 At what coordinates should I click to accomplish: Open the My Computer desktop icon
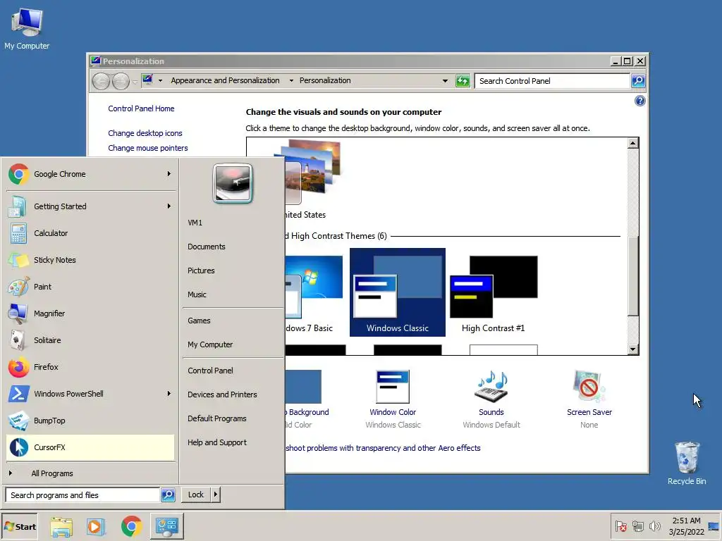pyautogui.click(x=27, y=28)
